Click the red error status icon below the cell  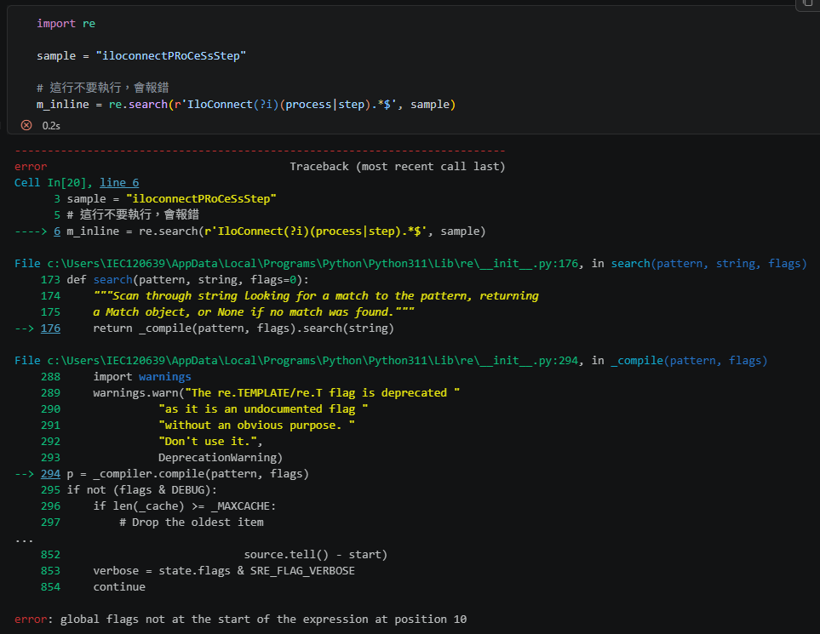pyautogui.click(x=25, y=125)
